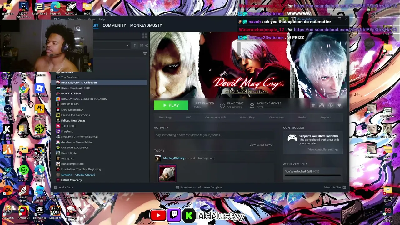The width and height of the screenshot is (400, 225).
Task: Open MonkeyDMusty profile link in activity feed
Action: 174,158
